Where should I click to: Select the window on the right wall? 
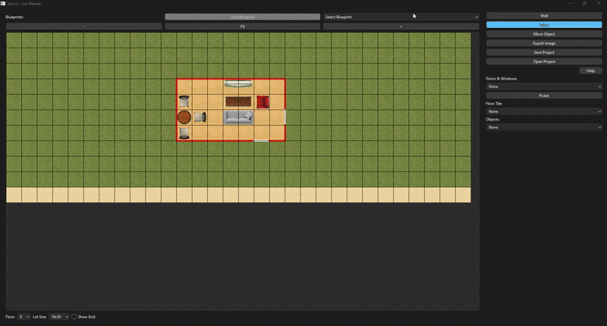(285, 118)
